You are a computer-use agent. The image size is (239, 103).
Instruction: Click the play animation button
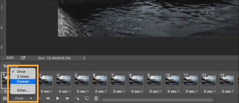(x=58, y=98)
